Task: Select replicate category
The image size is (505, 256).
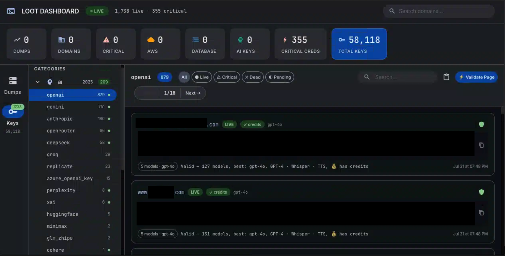Action: tap(72, 167)
